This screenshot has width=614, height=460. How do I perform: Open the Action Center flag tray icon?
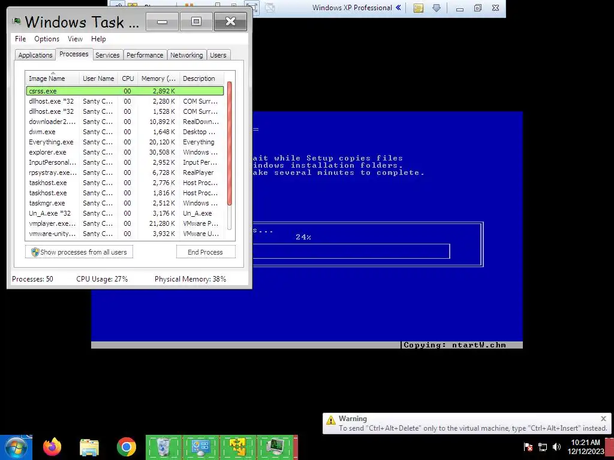[528, 447]
